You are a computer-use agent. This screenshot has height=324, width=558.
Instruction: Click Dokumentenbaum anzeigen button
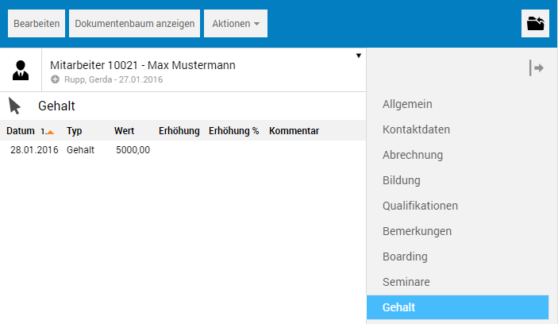click(135, 24)
